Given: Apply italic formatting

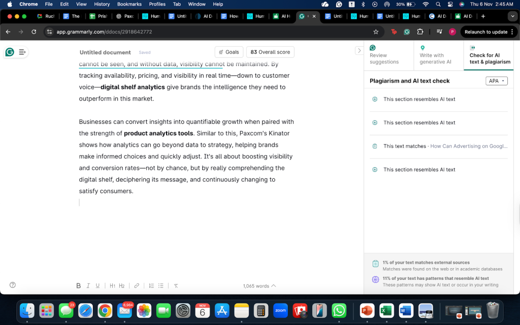Looking at the screenshot, I should pos(88,286).
